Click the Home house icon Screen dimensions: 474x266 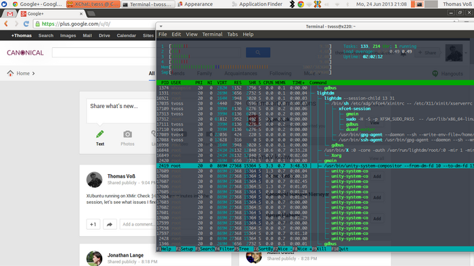click(x=10, y=73)
